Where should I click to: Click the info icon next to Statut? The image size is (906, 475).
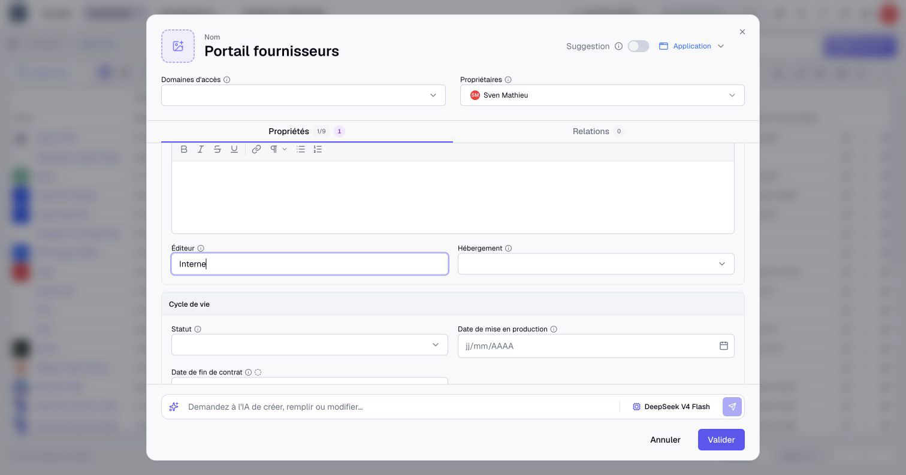198,329
